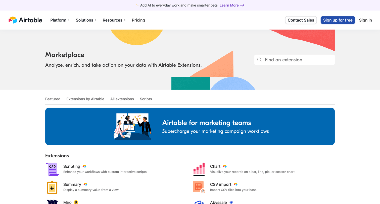Click the Sign in link
The image size is (380, 204).
point(365,20)
